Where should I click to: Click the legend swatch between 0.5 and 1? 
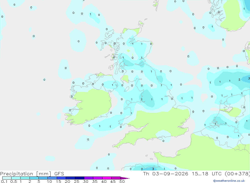[16, 178]
